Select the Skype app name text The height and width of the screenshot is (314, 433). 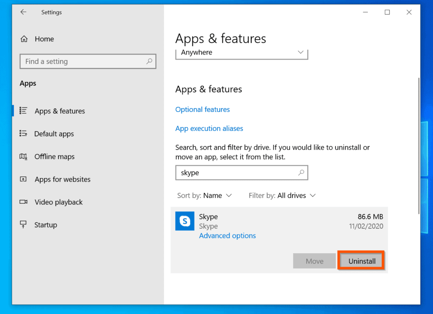click(x=208, y=217)
